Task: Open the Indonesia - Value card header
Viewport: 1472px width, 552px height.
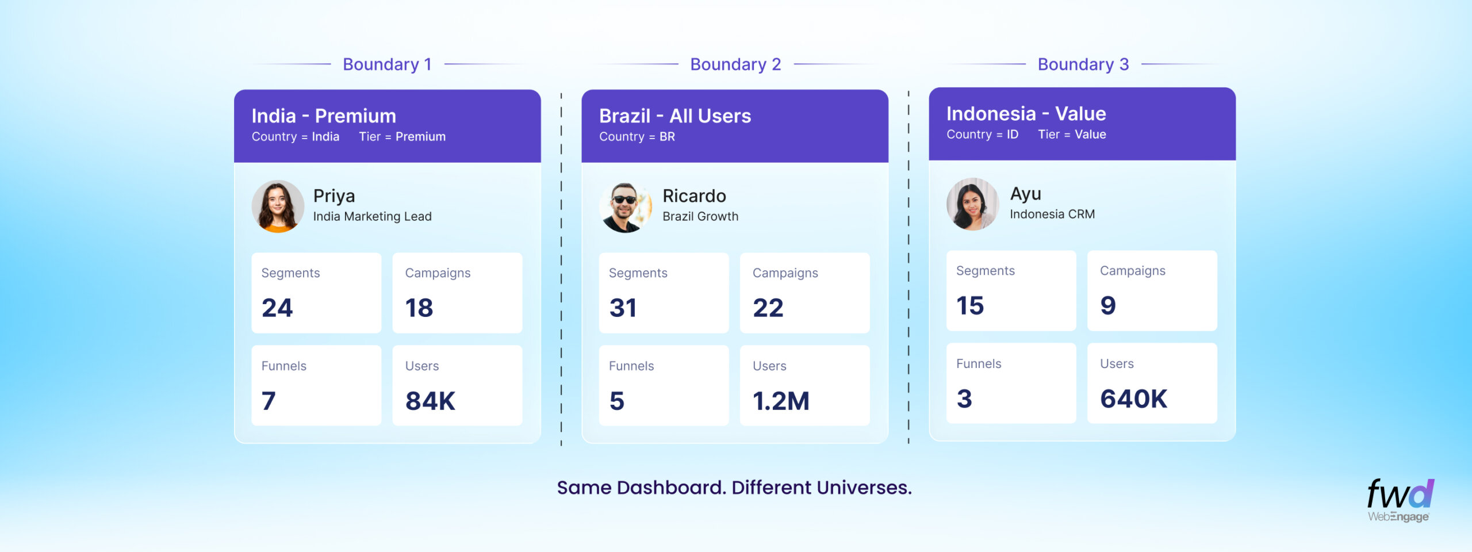Action: coord(1082,124)
